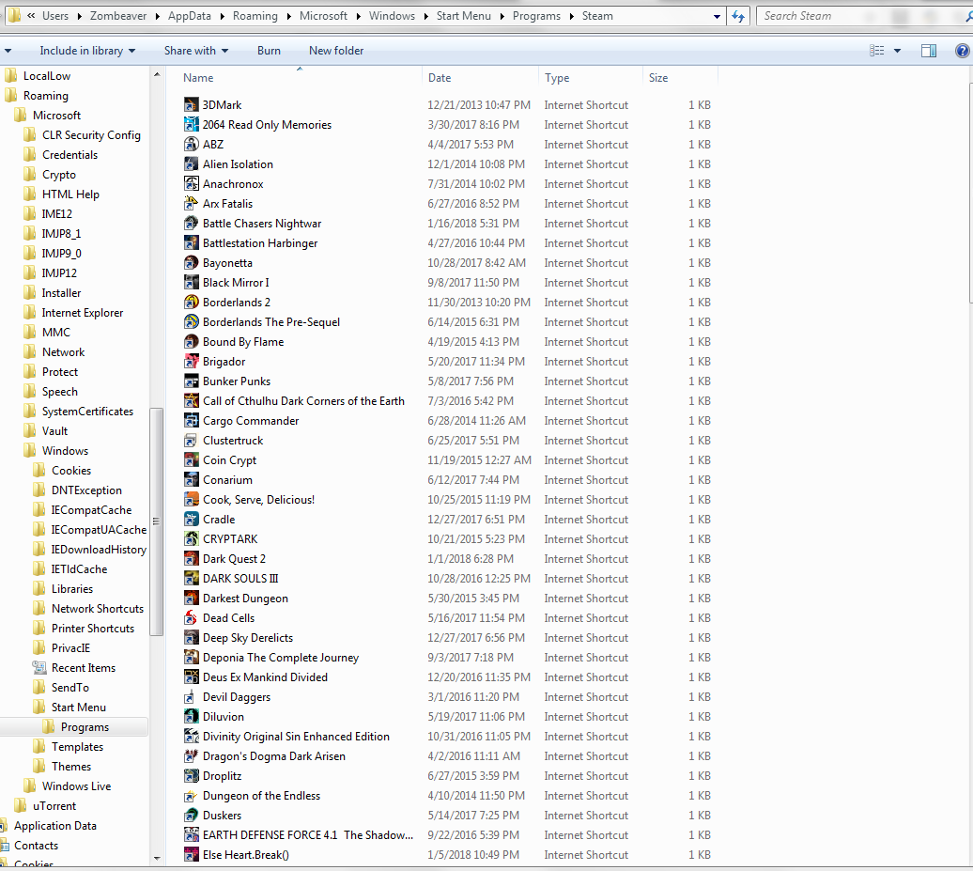Sort by the Type column header

tap(591, 78)
